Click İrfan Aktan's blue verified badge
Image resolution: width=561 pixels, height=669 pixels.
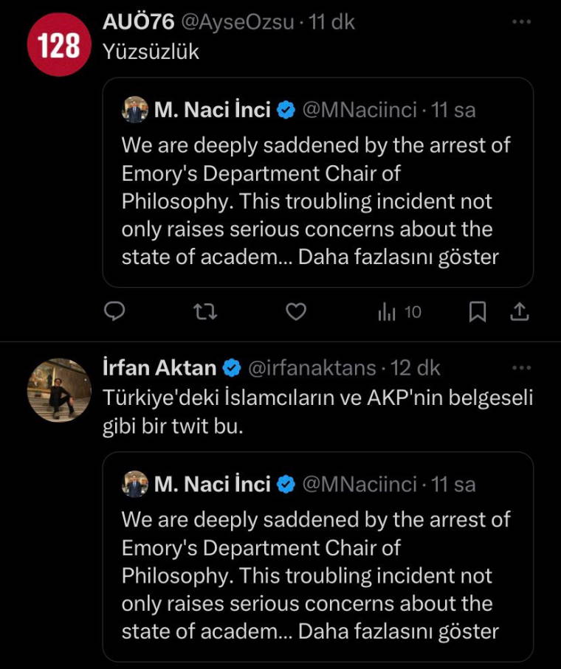232,367
